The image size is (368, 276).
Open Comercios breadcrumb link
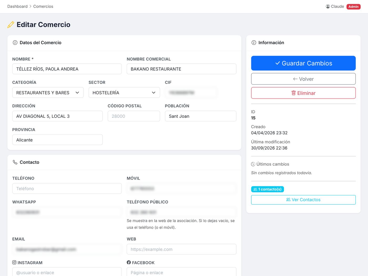tap(43, 6)
